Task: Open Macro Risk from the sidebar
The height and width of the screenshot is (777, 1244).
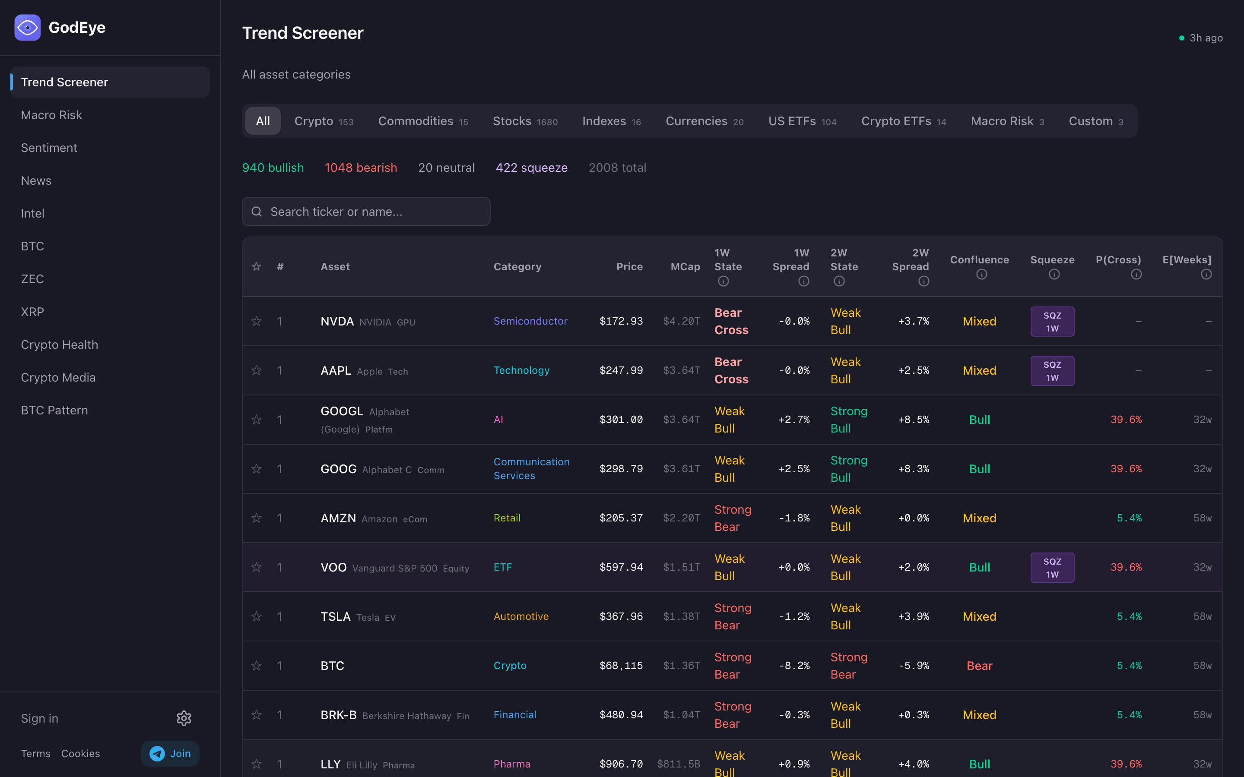Action: pos(51,114)
